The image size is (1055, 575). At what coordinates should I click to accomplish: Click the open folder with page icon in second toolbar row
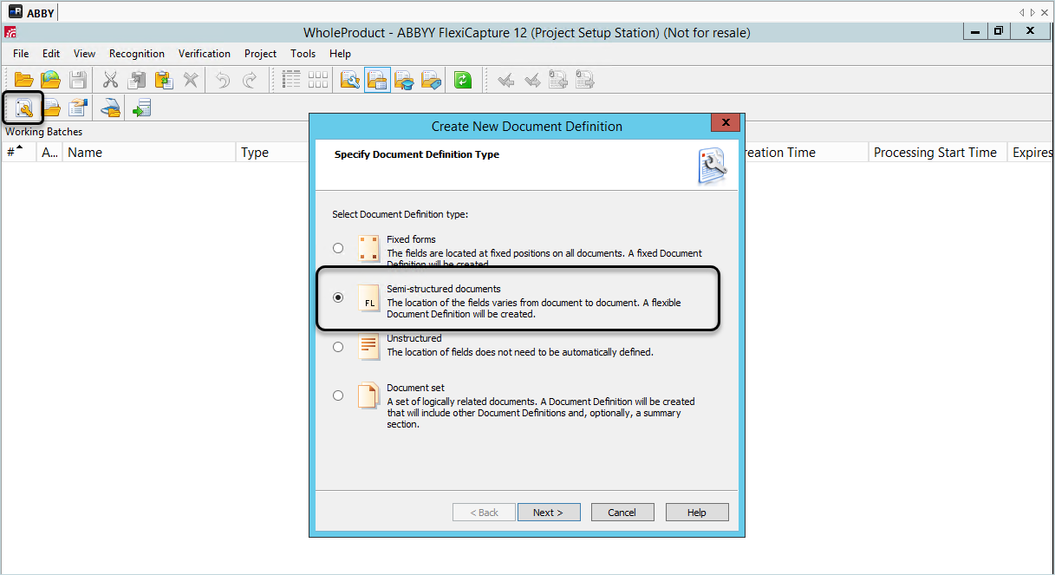(x=52, y=108)
